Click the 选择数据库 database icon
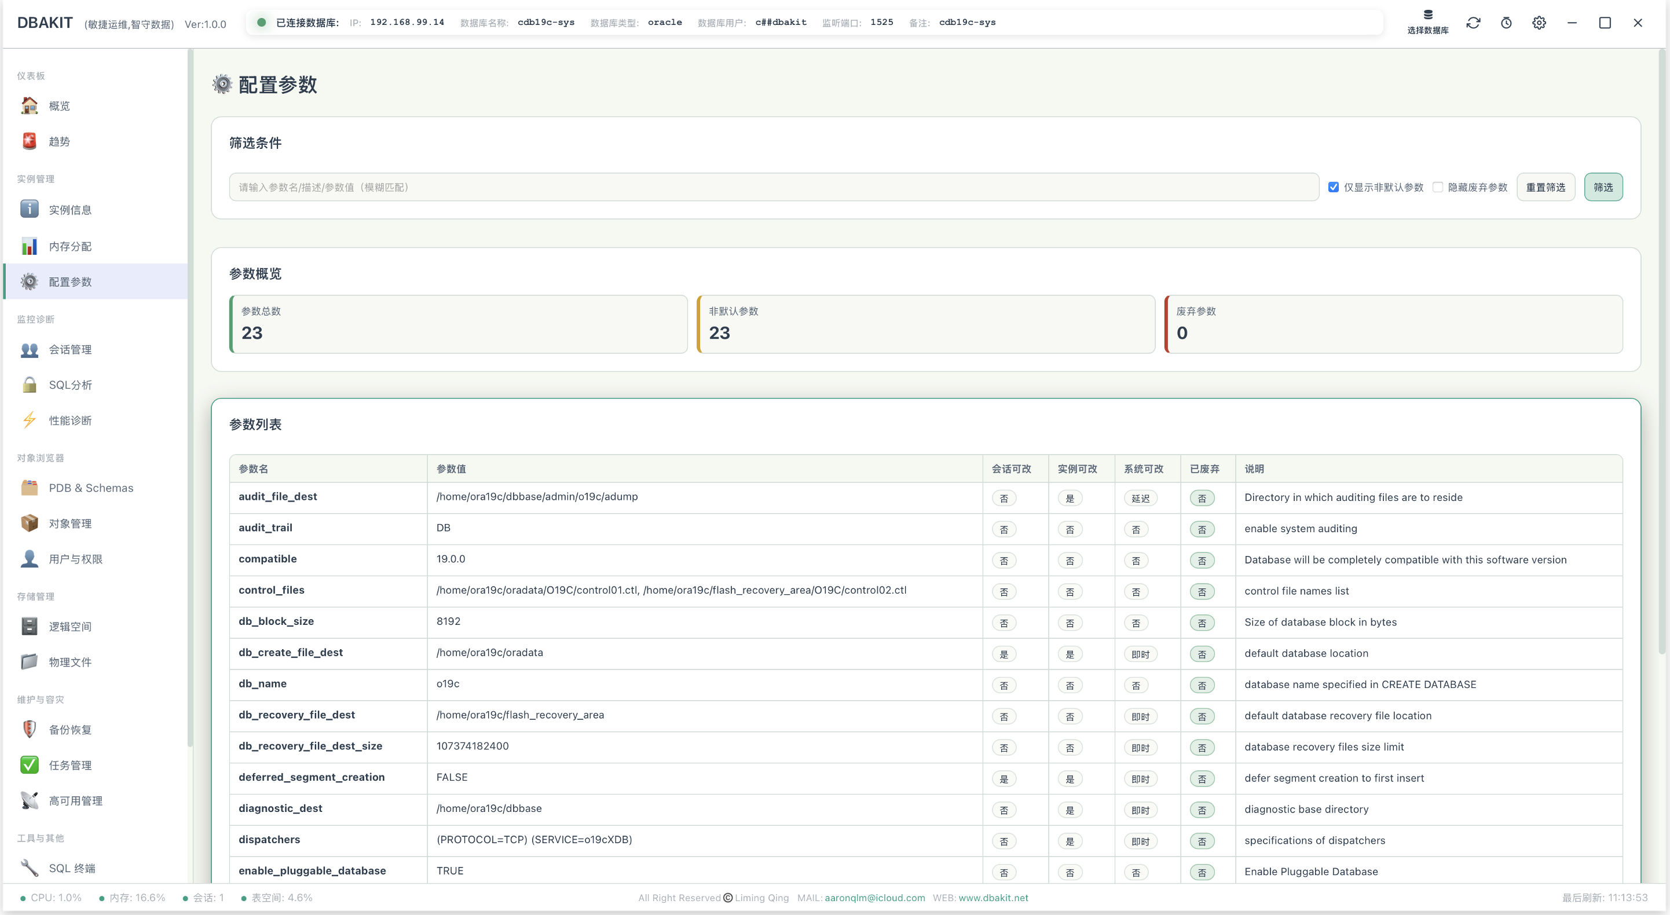Screen dimensions: 1670x915 coord(1427,14)
